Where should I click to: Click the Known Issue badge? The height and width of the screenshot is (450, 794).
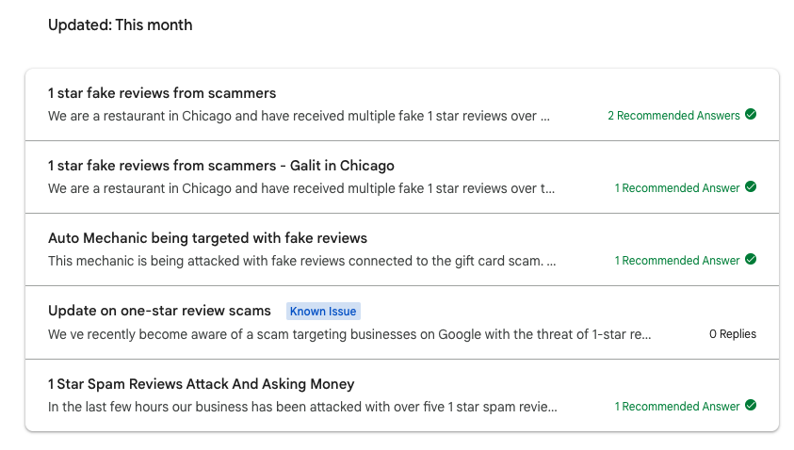[x=323, y=312]
